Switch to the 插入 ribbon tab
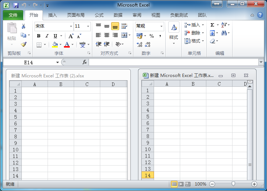 pyautogui.click(x=52, y=15)
